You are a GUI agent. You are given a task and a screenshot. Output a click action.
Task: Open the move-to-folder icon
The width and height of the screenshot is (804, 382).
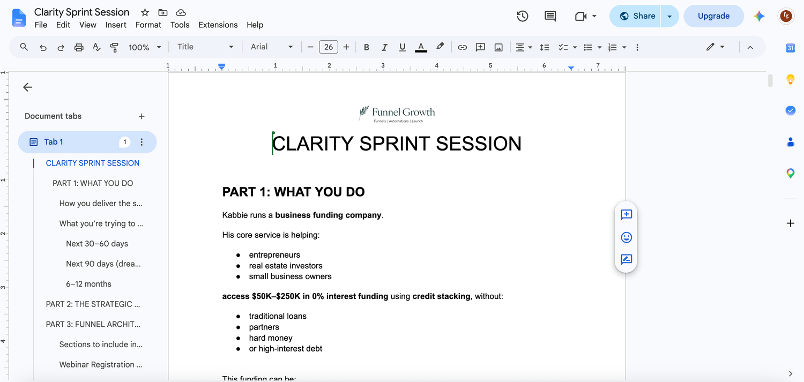[163, 12]
